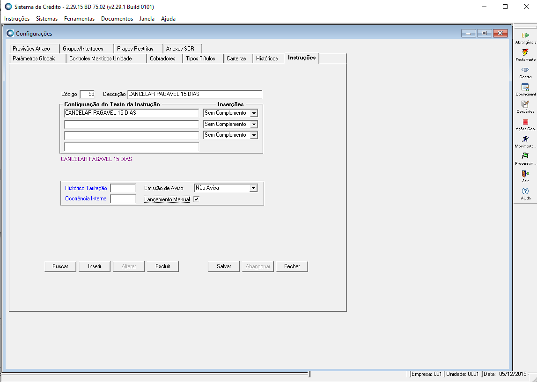Toggle the Lançamento Manual checkbox
537x382 pixels.
tap(196, 199)
